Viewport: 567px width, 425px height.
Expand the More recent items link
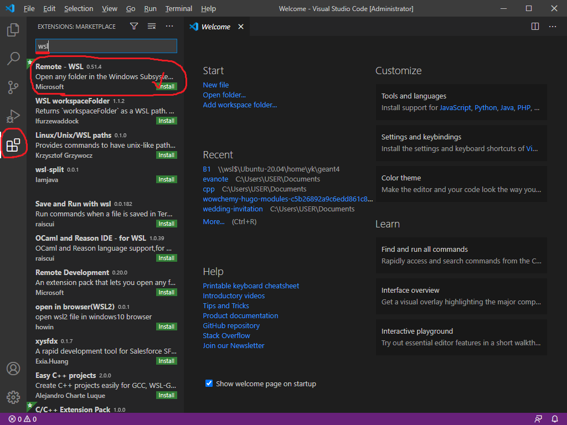tap(214, 222)
